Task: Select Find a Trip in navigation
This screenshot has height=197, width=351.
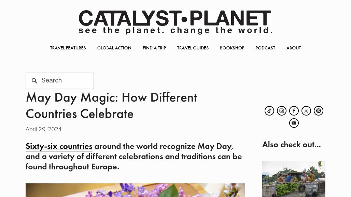Action: pos(154,48)
